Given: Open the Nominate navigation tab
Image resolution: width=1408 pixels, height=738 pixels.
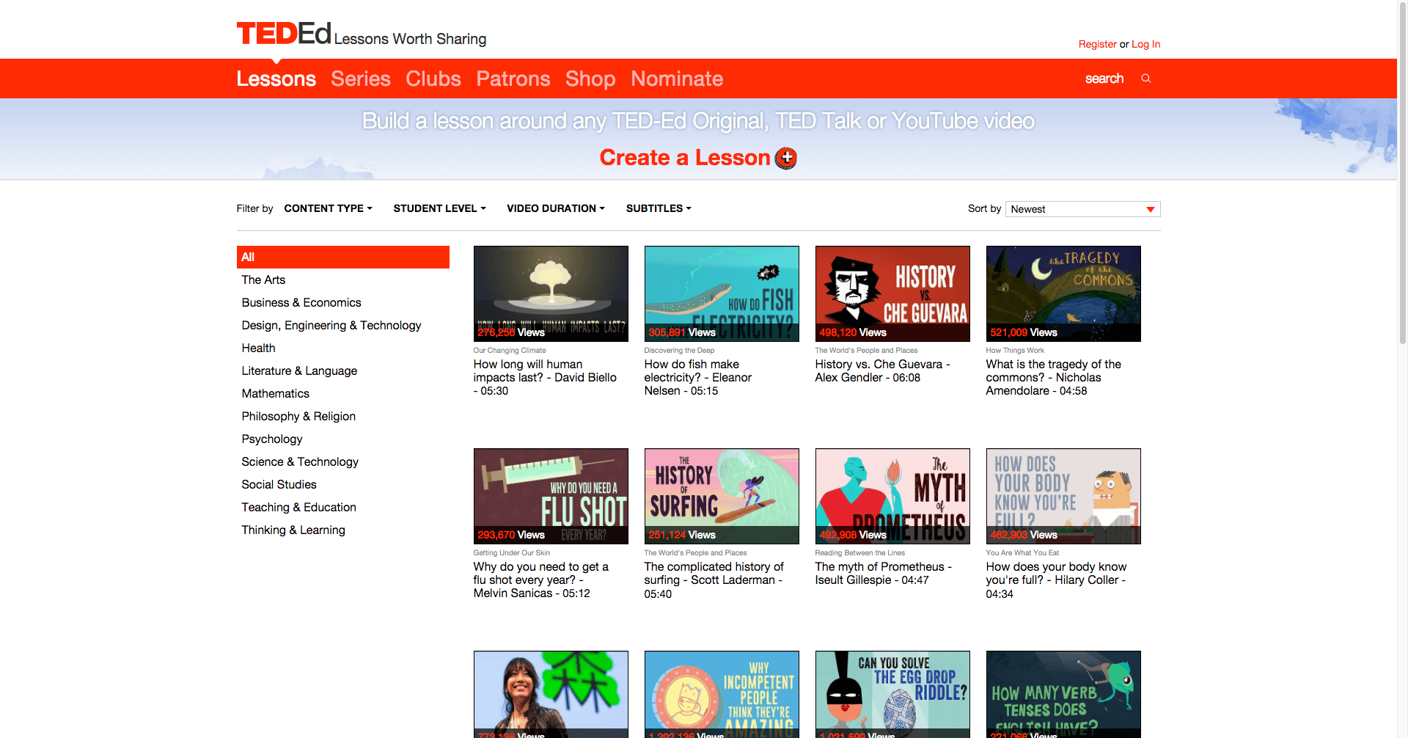Looking at the screenshot, I should pos(676,78).
